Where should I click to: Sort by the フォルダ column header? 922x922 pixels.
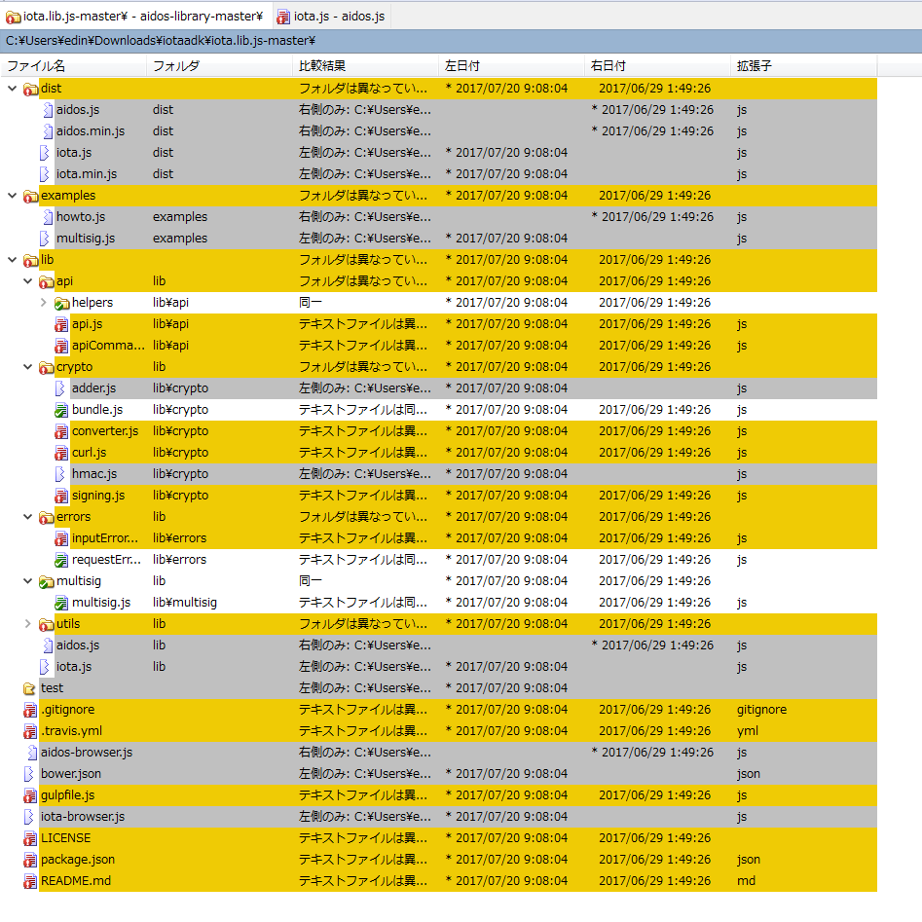tap(219, 66)
